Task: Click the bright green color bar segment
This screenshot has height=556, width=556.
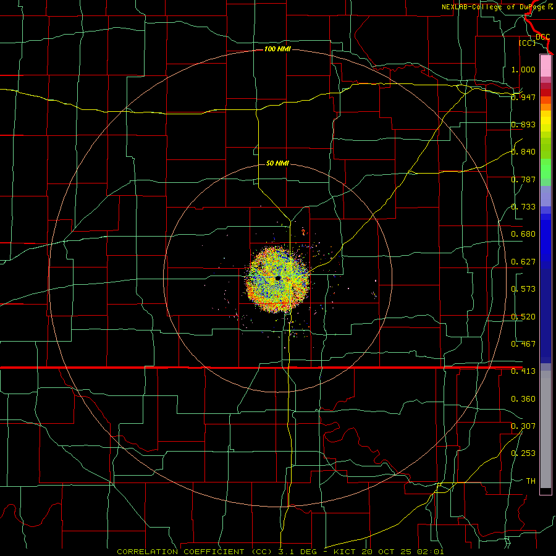Action: point(545,169)
